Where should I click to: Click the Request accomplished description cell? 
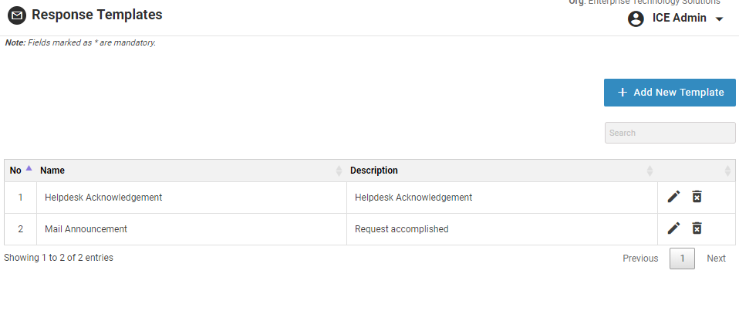tap(401, 229)
